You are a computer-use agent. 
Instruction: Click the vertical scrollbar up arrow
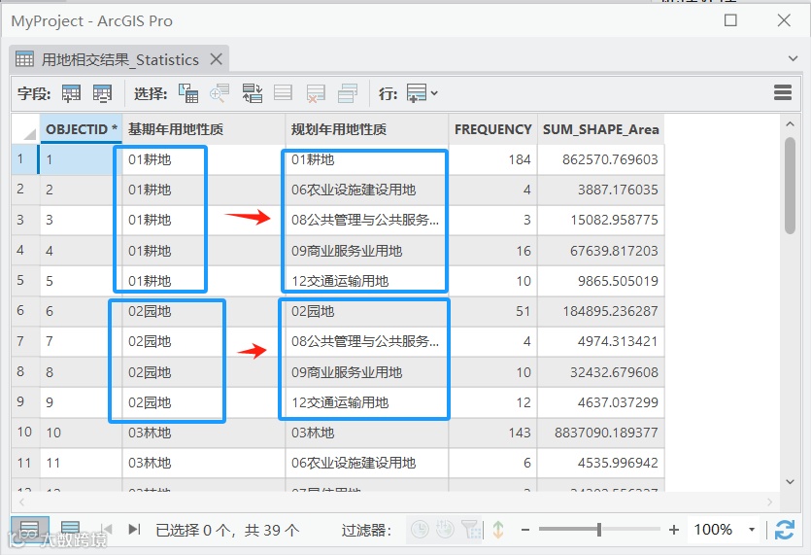[790, 123]
